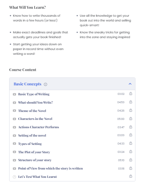Click lock icon on Basic Type of Writing
The image size is (145, 187).
[131, 94]
